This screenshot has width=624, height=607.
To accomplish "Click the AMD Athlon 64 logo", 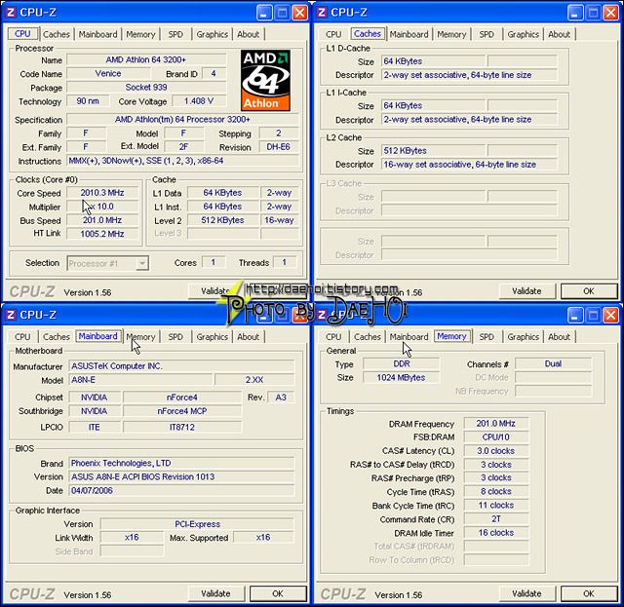I will pos(265,80).
